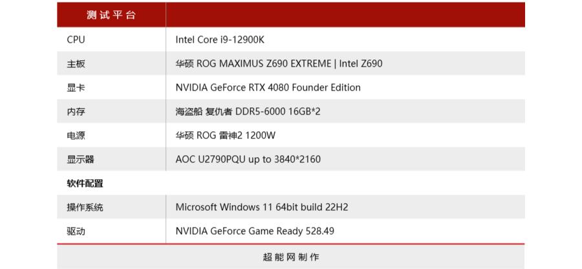Click the 华硕 ROG MAXIMUS Z690 EXTREME text
This screenshot has height=269, width=582.
pyautogui.click(x=252, y=63)
